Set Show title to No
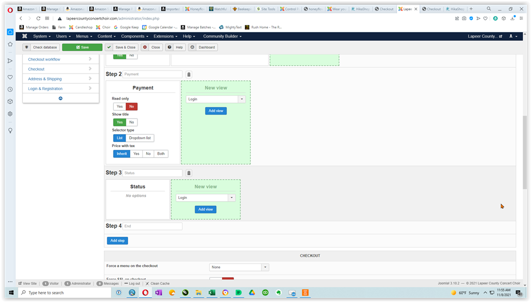Screen dimensions: 531x302 click(132, 122)
